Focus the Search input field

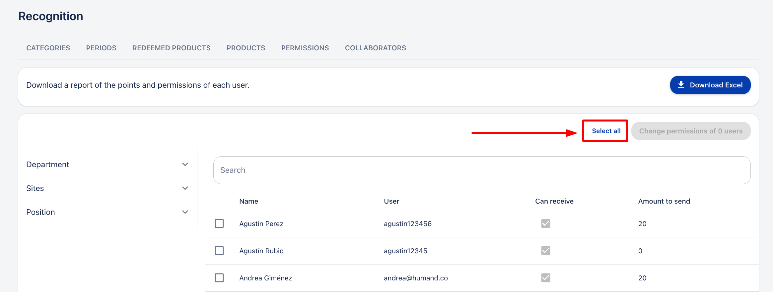pyautogui.click(x=482, y=170)
